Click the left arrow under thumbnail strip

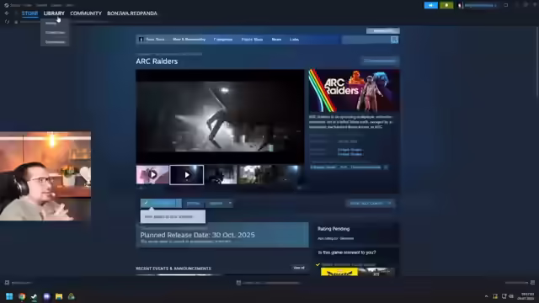coord(141,188)
